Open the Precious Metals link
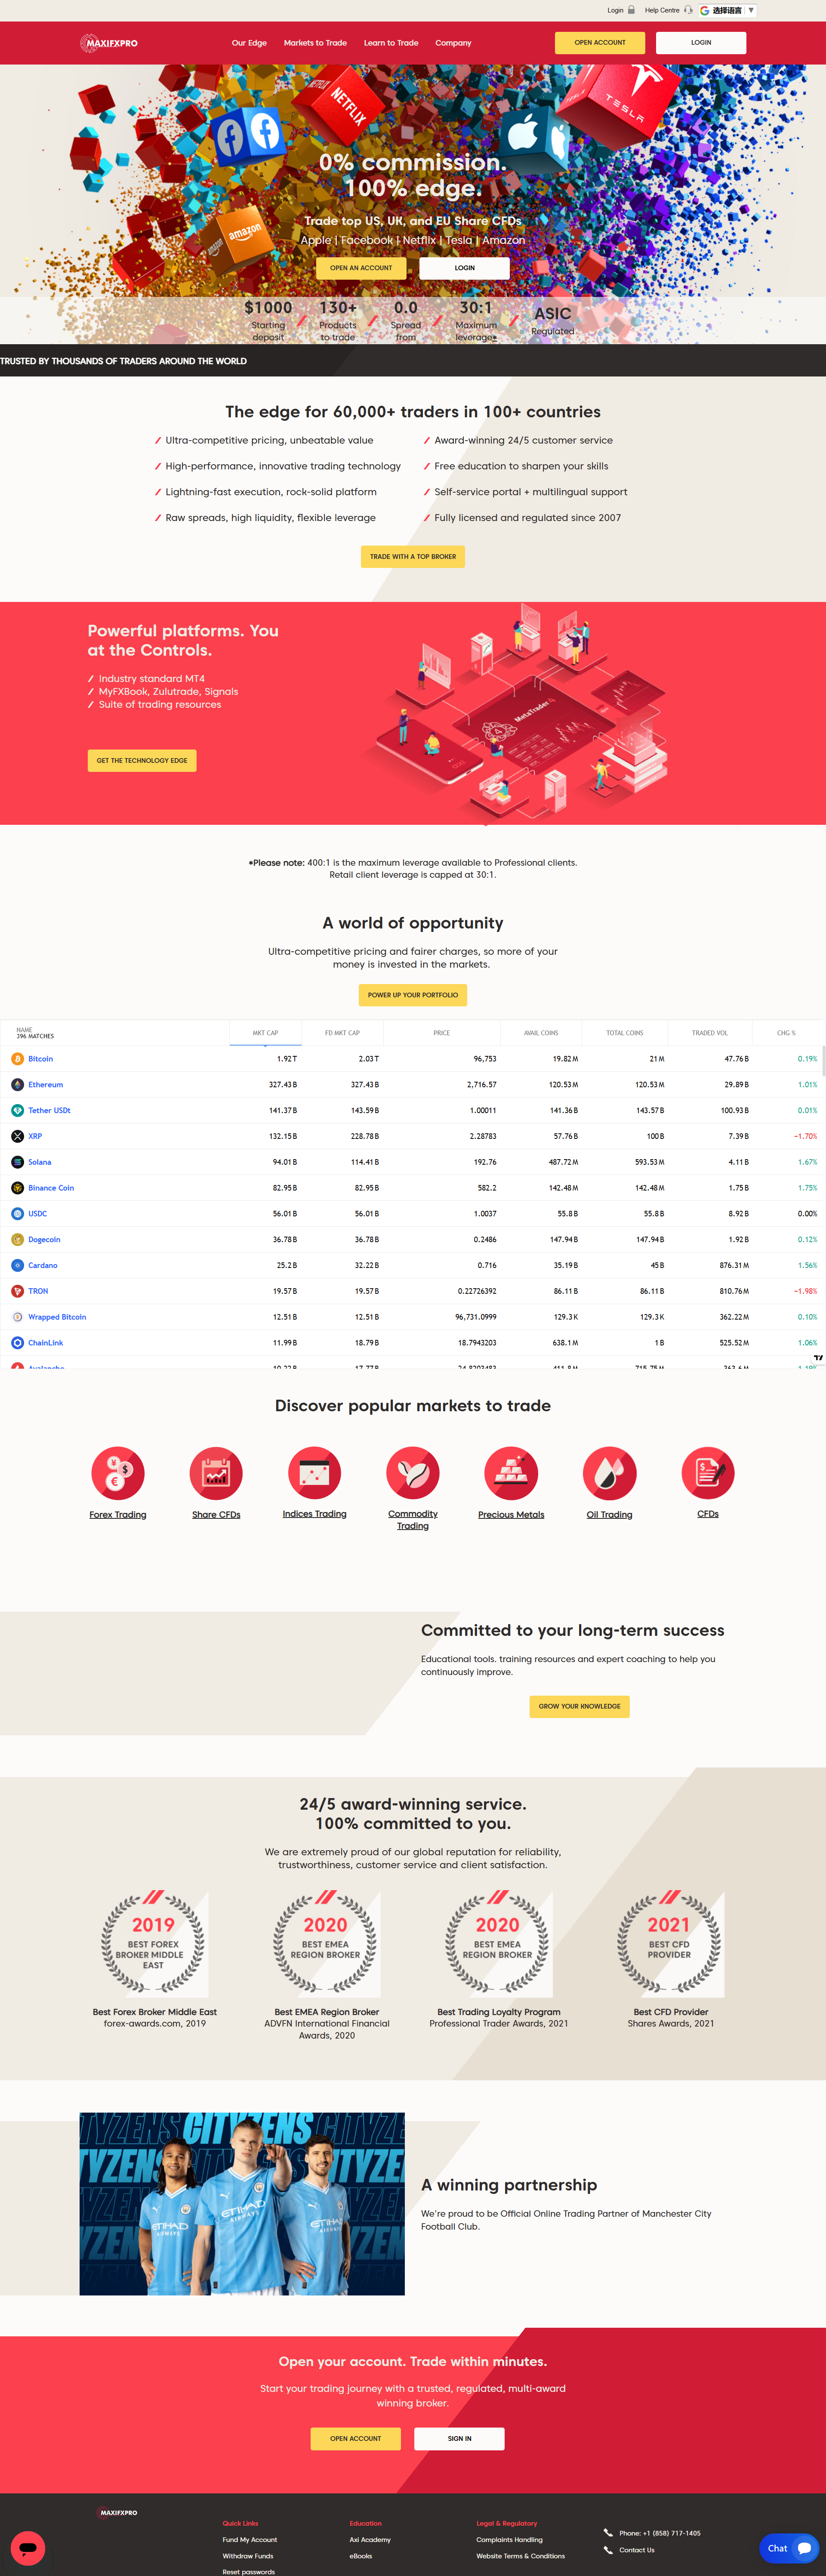826x2576 pixels. (x=511, y=1515)
